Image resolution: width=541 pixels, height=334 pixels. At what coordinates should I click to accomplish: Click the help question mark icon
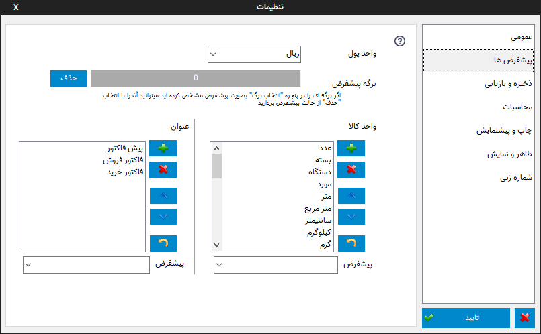[400, 41]
